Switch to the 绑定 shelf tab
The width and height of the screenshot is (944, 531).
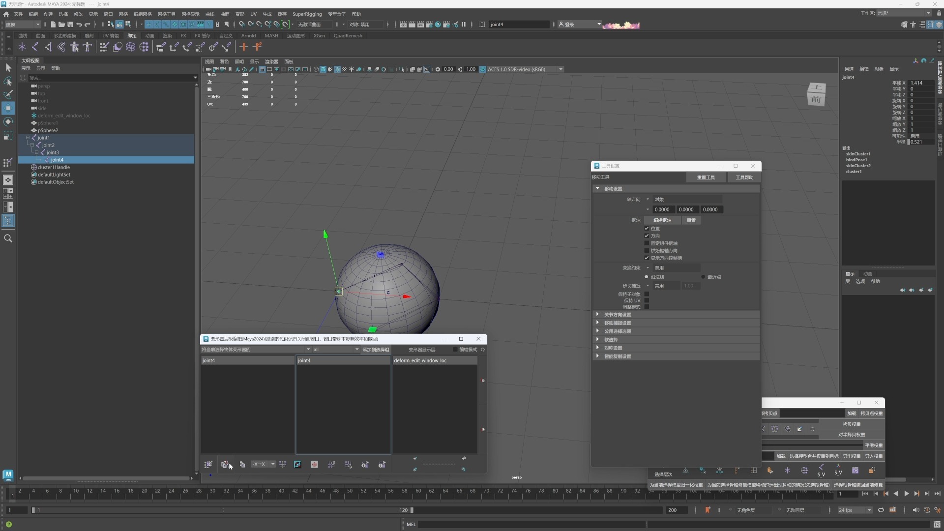pos(132,36)
